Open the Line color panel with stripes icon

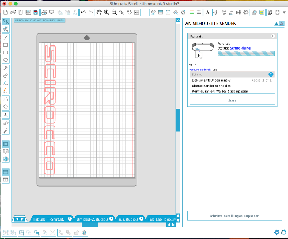[x=191, y=13]
